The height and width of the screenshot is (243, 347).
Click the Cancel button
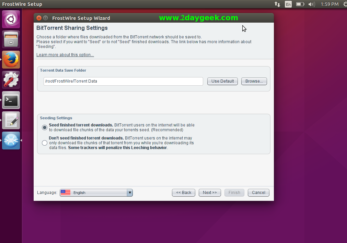click(x=258, y=193)
